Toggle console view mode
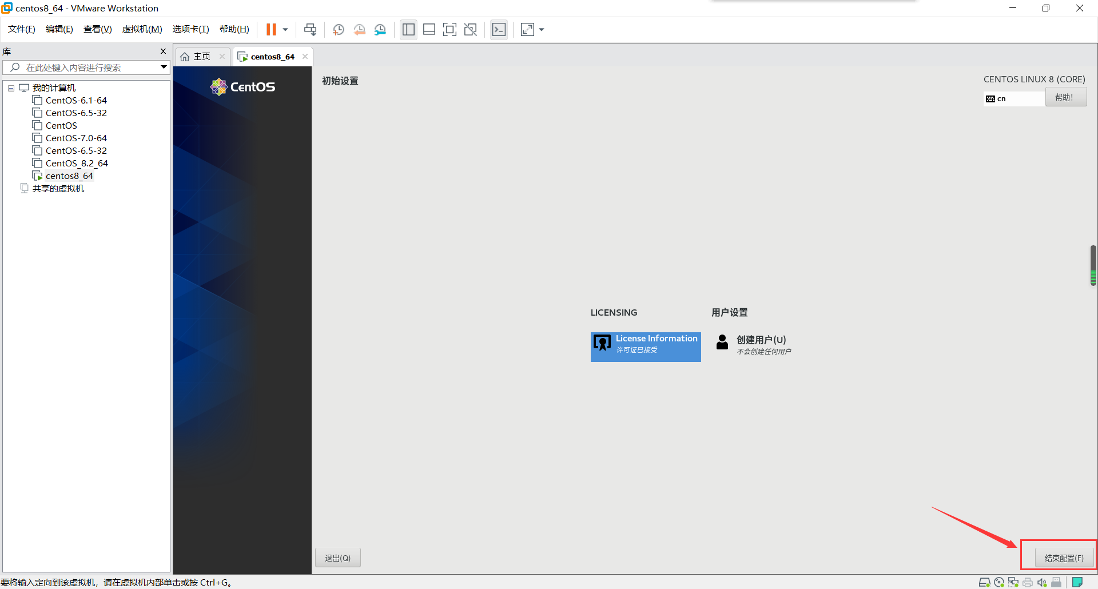The height and width of the screenshot is (589, 1098). [x=499, y=29]
